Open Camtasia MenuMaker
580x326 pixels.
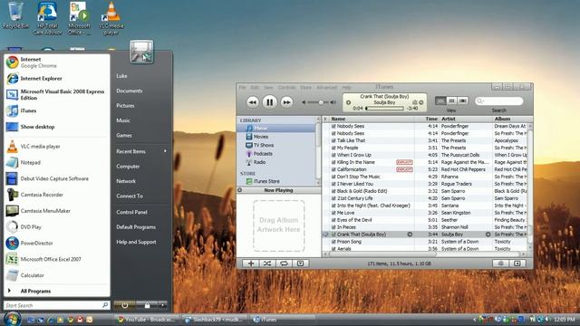click(57, 211)
